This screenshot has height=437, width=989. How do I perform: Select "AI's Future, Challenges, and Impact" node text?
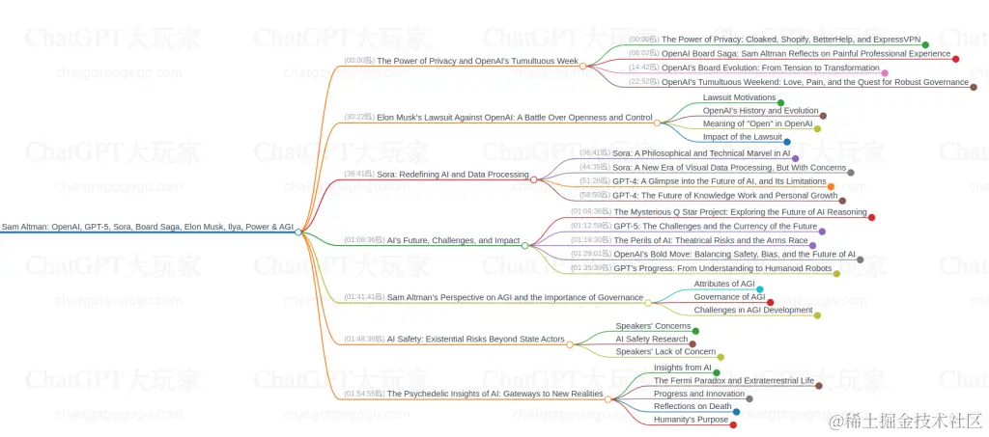[454, 240]
